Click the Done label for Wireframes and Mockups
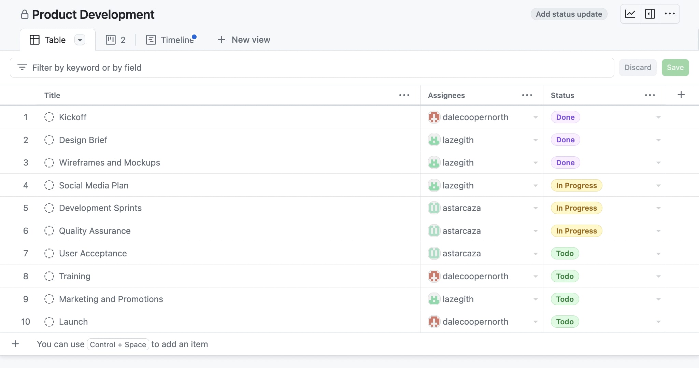The image size is (699, 368). [565, 162]
